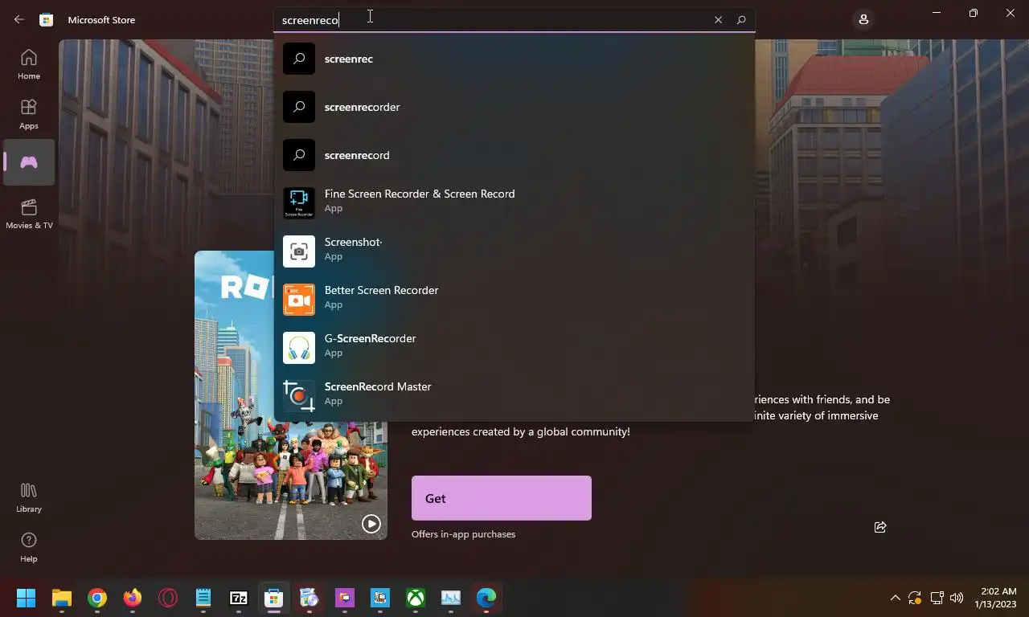The width and height of the screenshot is (1029, 617).
Task: Select the 'screenrecorder' search suggestion
Action: [x=514, y=107]
